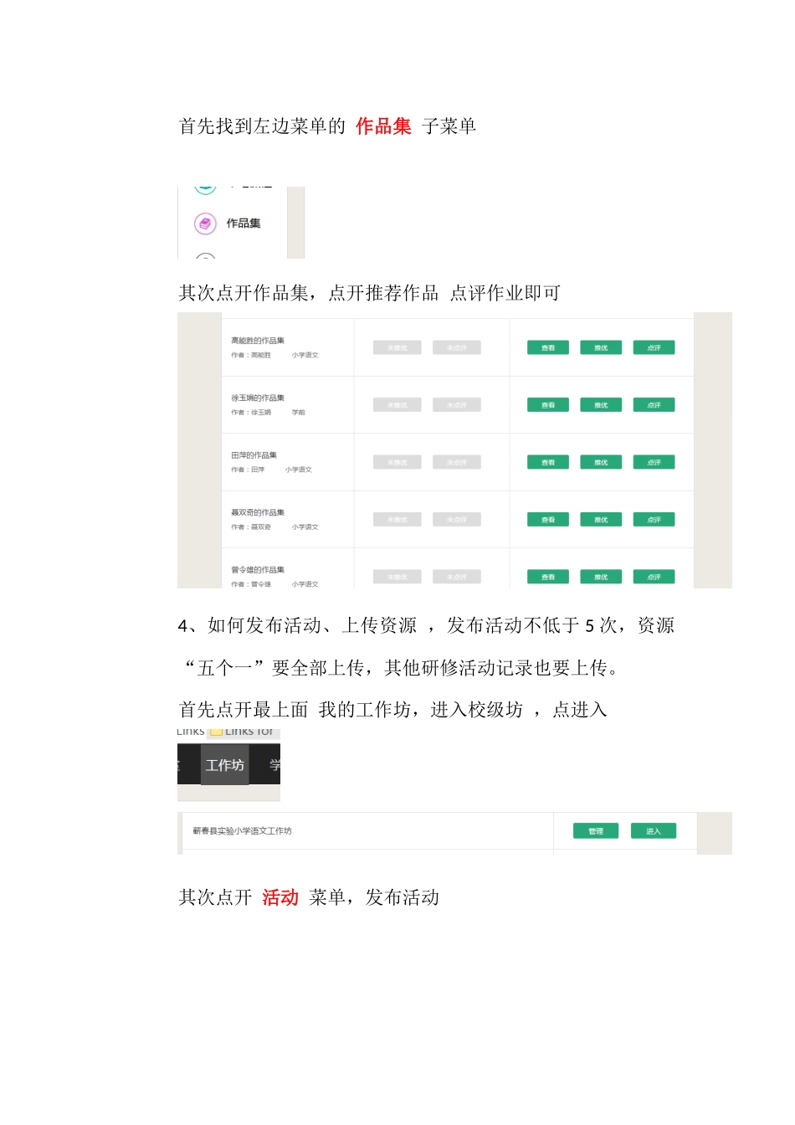Click 未推优 status for 高能胜的作品集
Image resolution: width=795 pixels, height=1125 pixels.
pyautogui.click(x=397, y=347)
